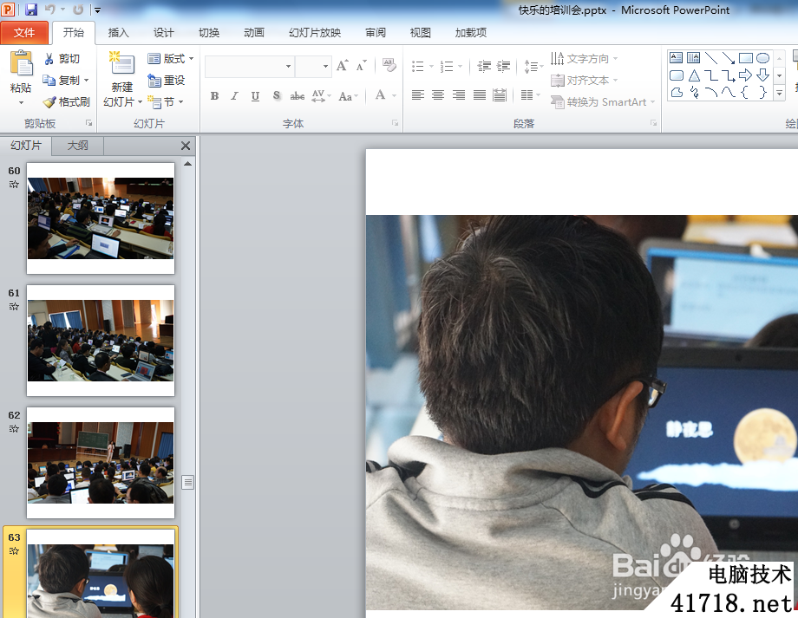
Task: Switch to the 视图 View tab
Action: 421,33
